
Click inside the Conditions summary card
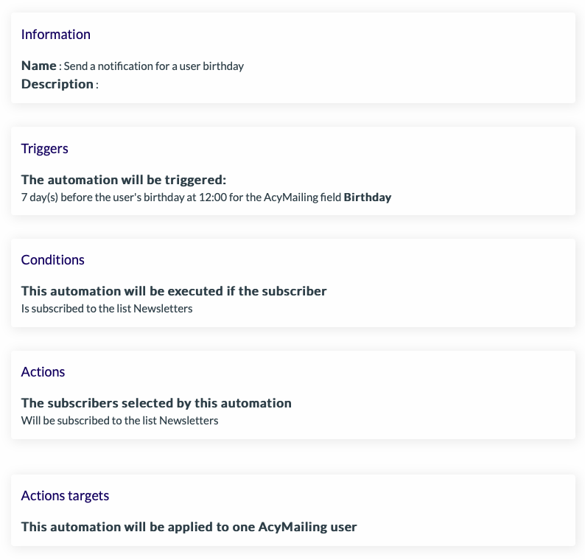point(293,283)
